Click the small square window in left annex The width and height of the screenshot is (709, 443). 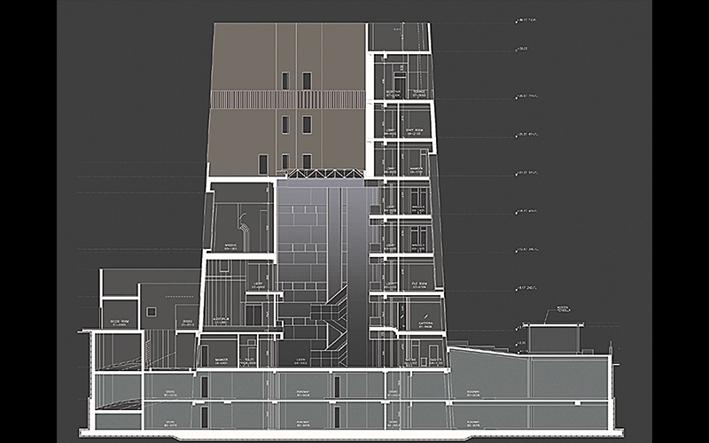click(152, 311)
